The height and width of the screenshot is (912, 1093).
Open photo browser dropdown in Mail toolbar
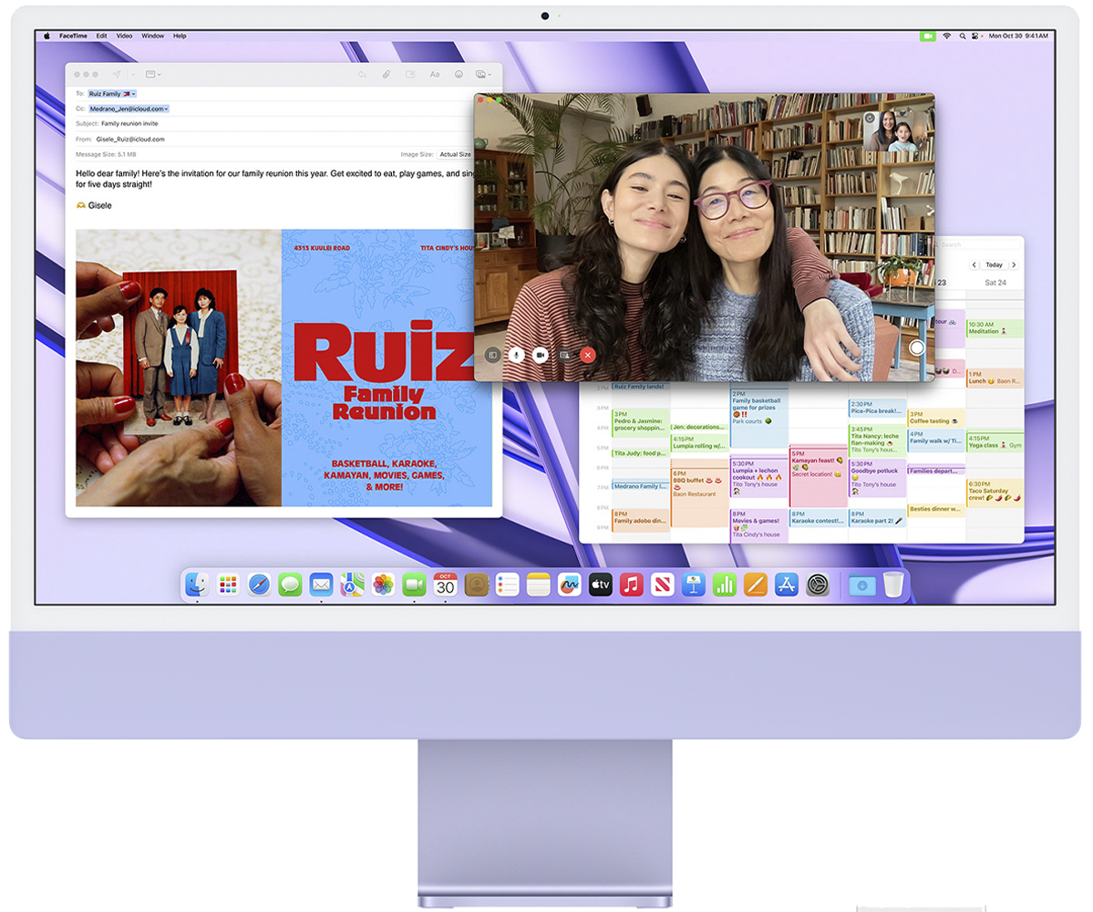click(x=483, y=74)
